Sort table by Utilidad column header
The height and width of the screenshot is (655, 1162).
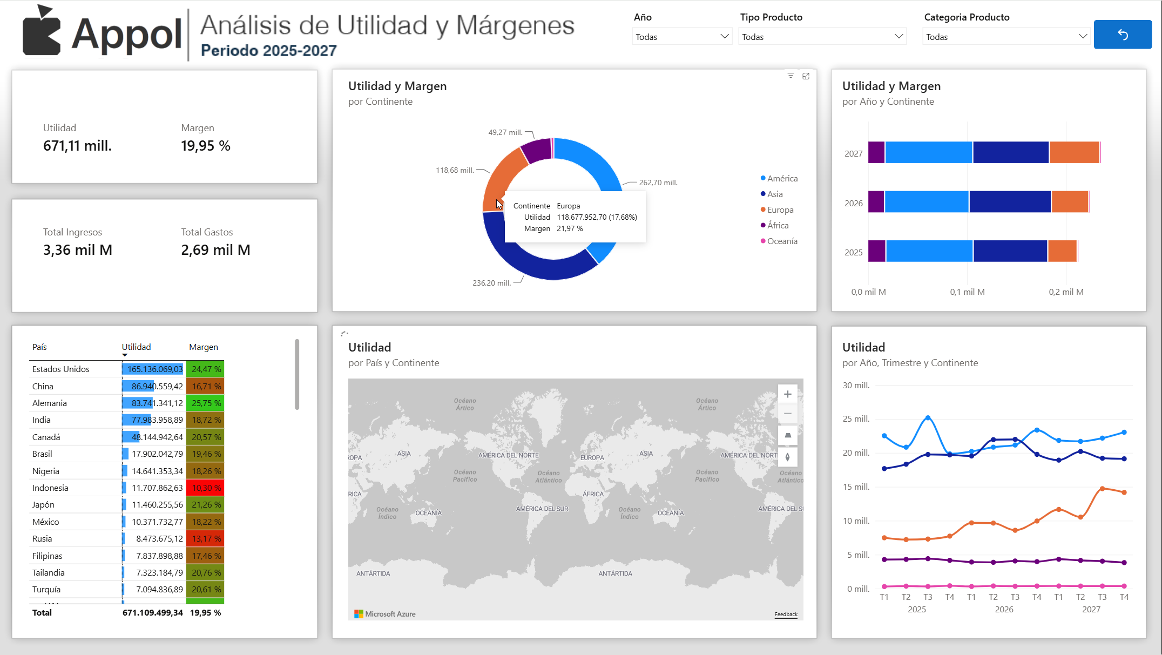tap(136, 347)
